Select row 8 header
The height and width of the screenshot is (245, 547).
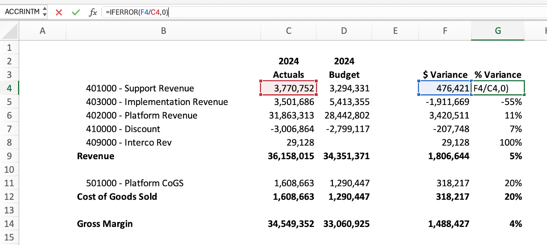tap(9, 142)
